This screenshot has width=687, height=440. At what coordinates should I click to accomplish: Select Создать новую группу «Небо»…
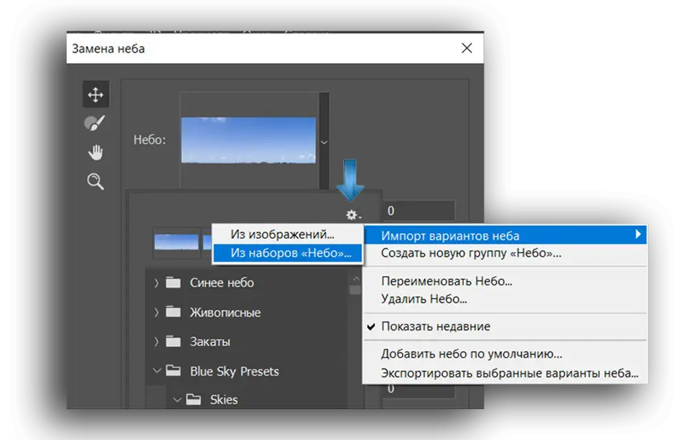(506, 253)
